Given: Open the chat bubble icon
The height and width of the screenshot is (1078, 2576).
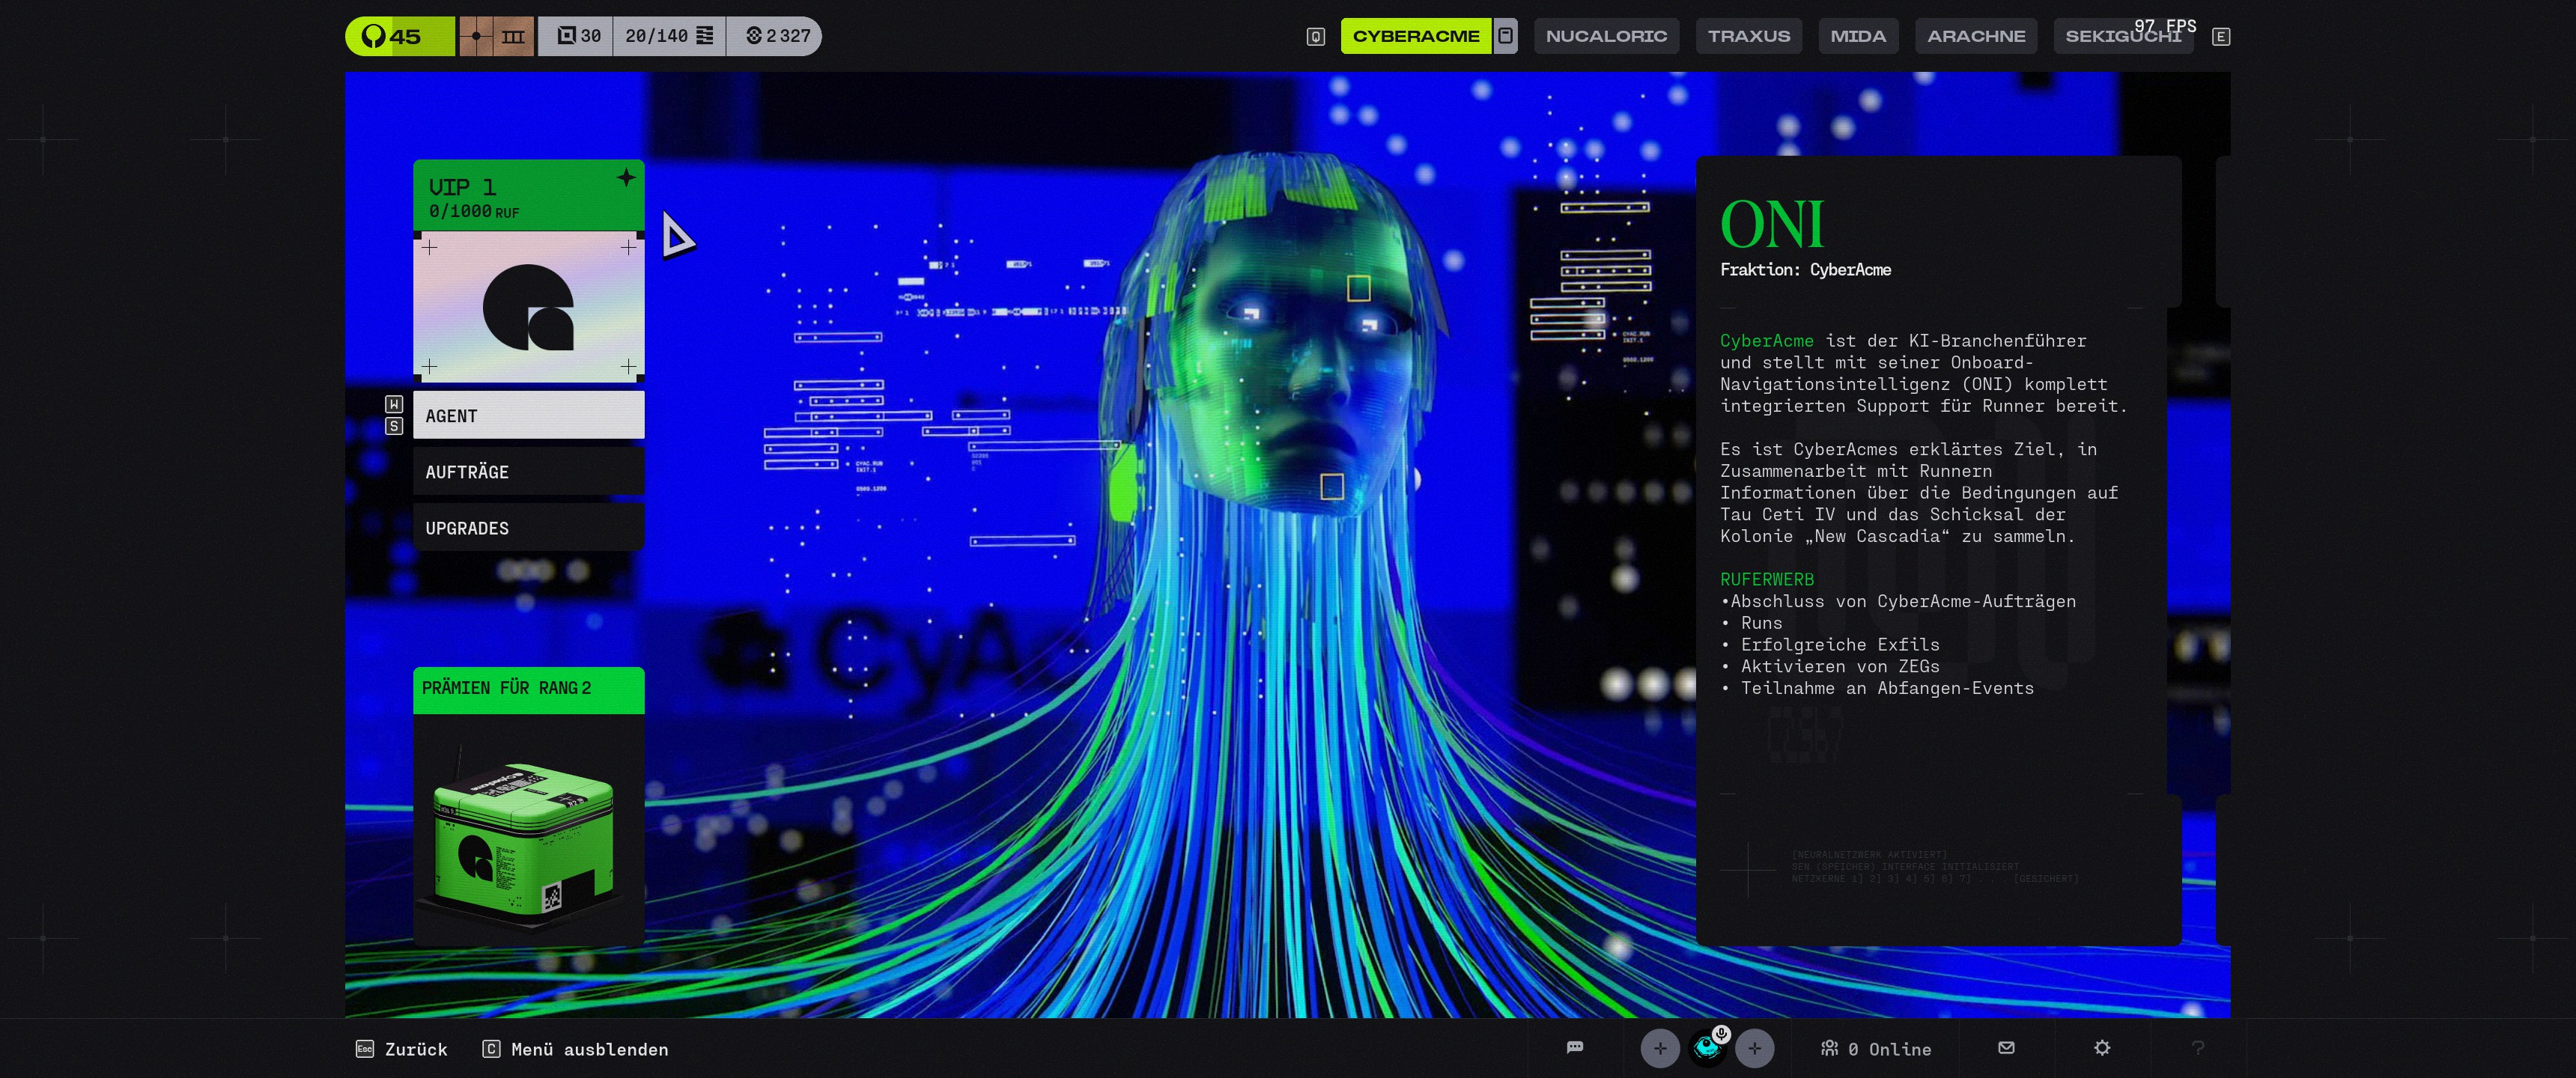Looking at the screenshot, I should [x=1574, y=1048].
